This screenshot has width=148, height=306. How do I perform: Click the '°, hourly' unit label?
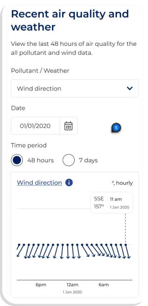[122, 183]
